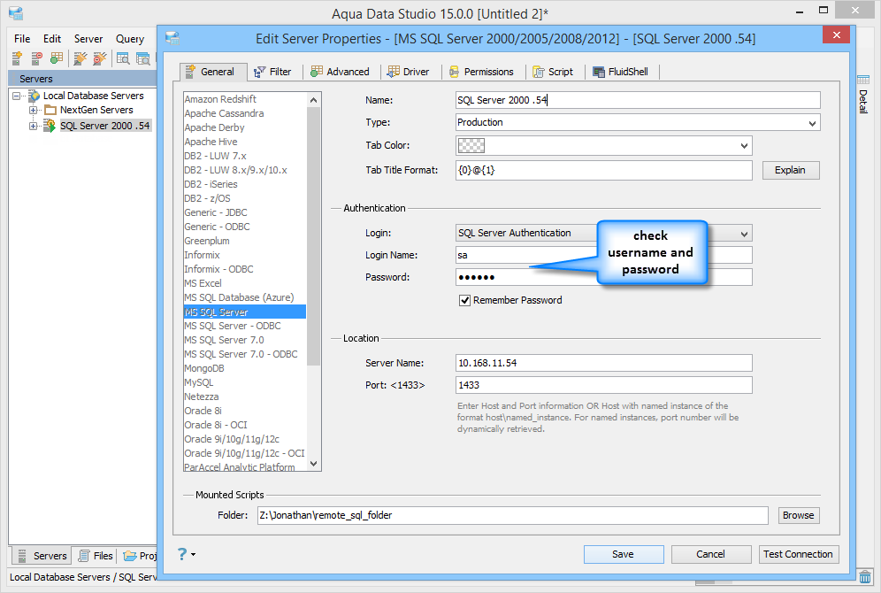Click the Detail grid icon on right edge
Viewport: 881px width, 593px height.
coord(863,80)
